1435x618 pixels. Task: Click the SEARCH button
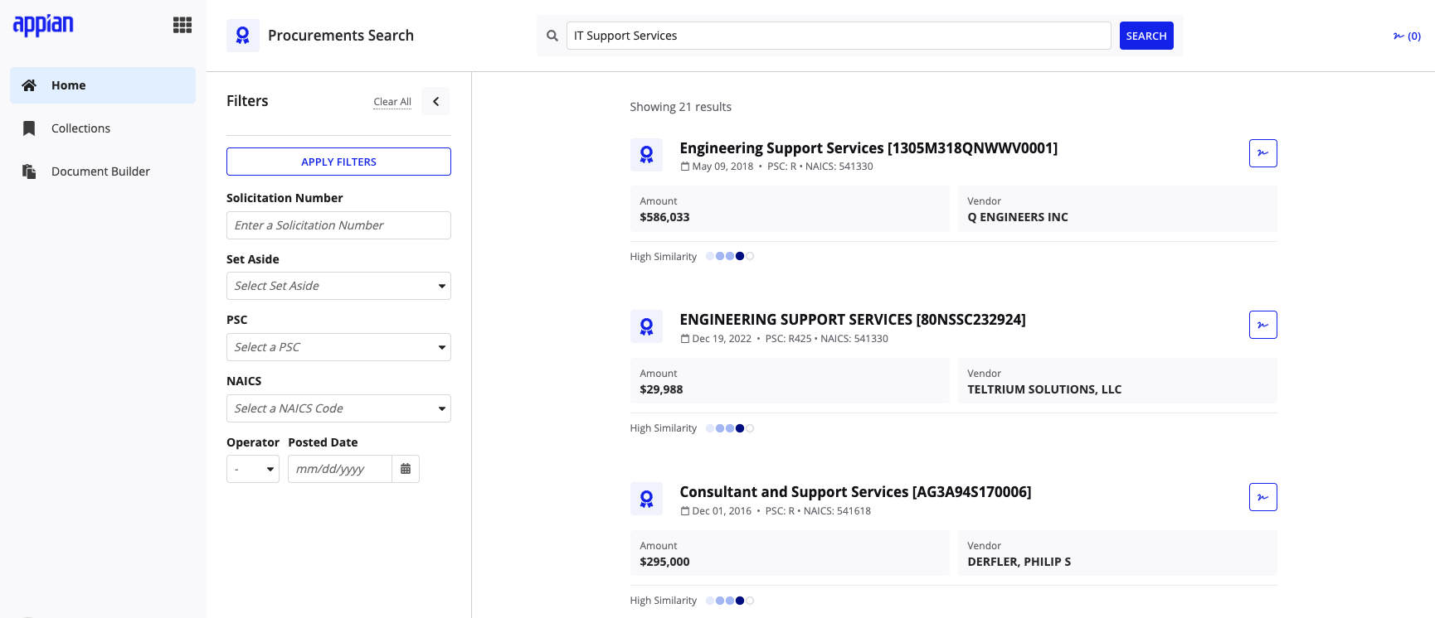1146,36
